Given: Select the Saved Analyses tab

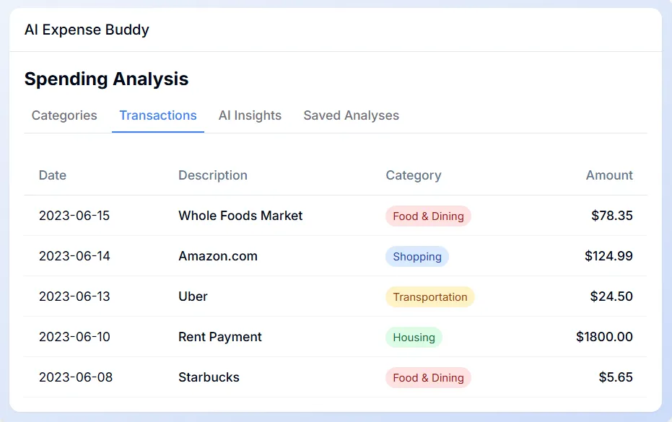Looking at the screenshot, I should click(351, 115).
